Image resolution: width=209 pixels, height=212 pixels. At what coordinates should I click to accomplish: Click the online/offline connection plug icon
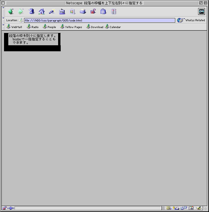click(x=11, y=208)
